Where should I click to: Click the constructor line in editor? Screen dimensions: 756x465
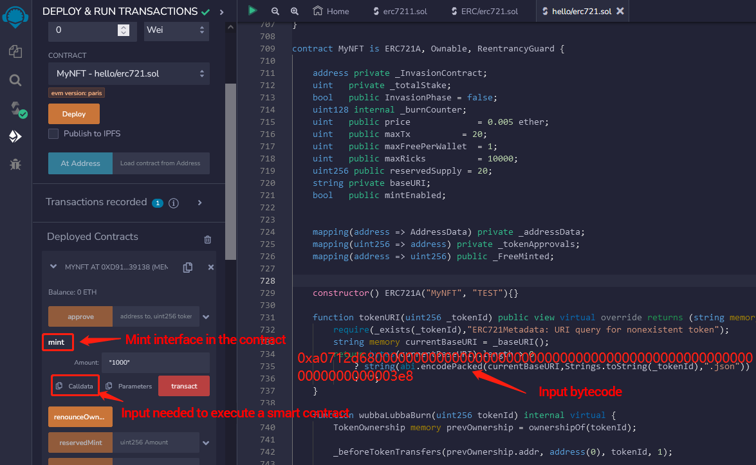coord(415,293)
